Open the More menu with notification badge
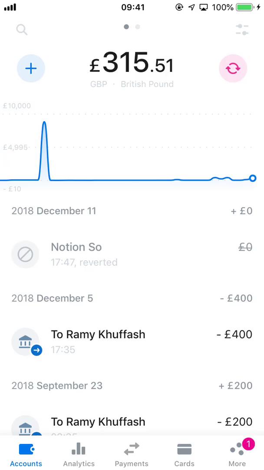Image resolution: width=264 pixels, height=470 pixels. tap(237, 448)
